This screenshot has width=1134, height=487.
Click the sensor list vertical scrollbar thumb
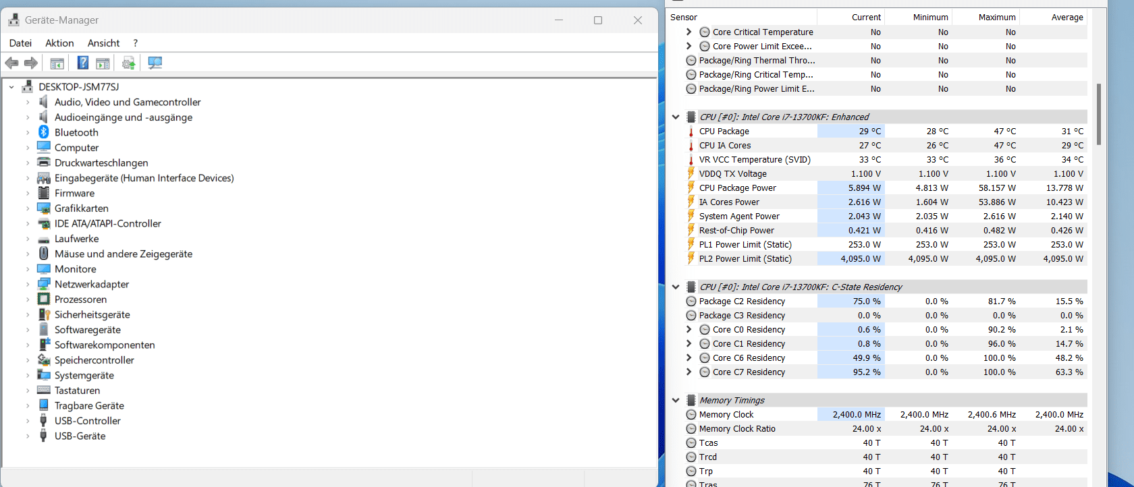[1099, 114]
